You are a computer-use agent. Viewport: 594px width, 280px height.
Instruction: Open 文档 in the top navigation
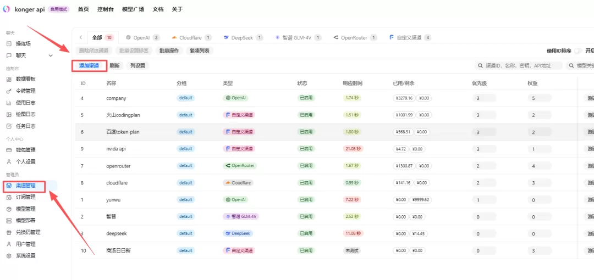click(x=158, y=9)
